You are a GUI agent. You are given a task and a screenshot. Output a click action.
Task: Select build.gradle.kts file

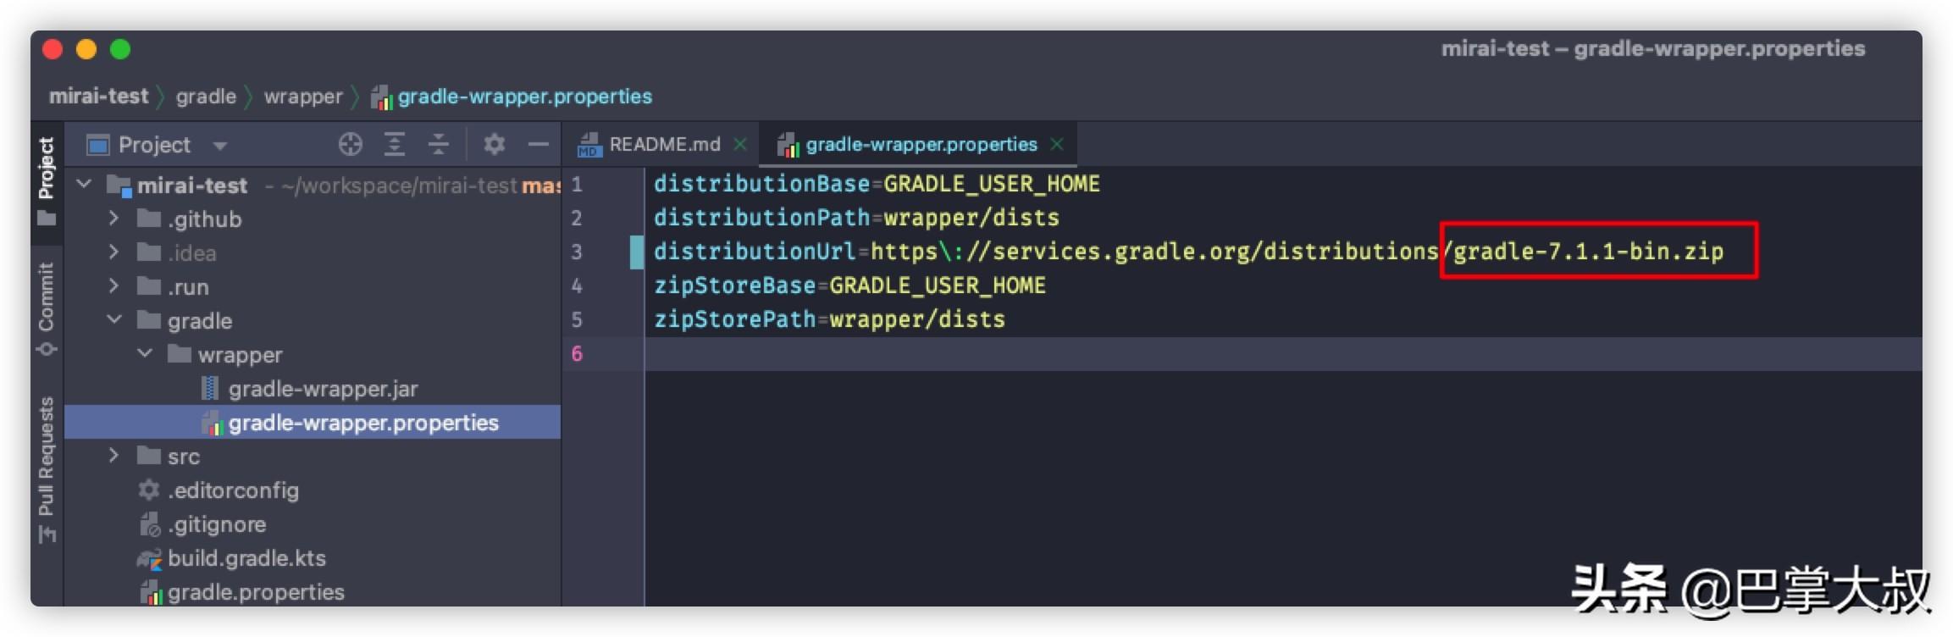point(313,557)
